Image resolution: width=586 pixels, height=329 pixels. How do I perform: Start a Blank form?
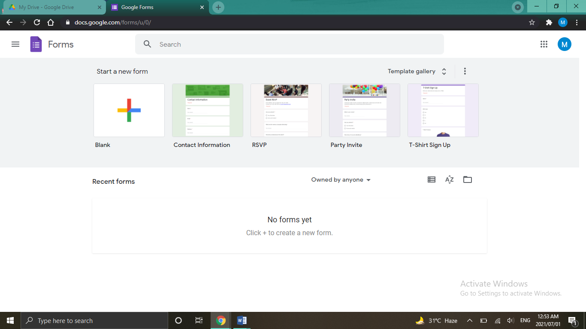(x=129, y=111)
